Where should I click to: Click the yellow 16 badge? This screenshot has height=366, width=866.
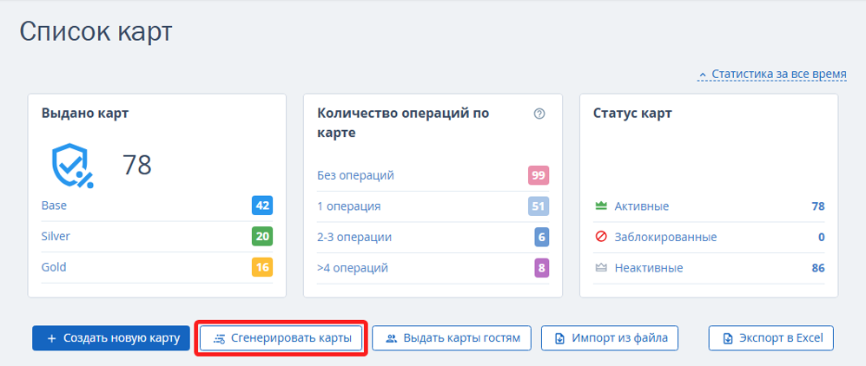click(262, 267)
